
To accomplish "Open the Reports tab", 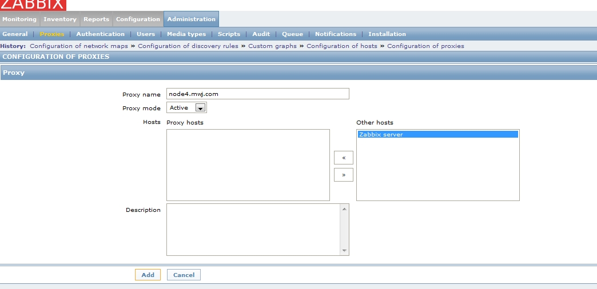I will click(x=96, y=19).
